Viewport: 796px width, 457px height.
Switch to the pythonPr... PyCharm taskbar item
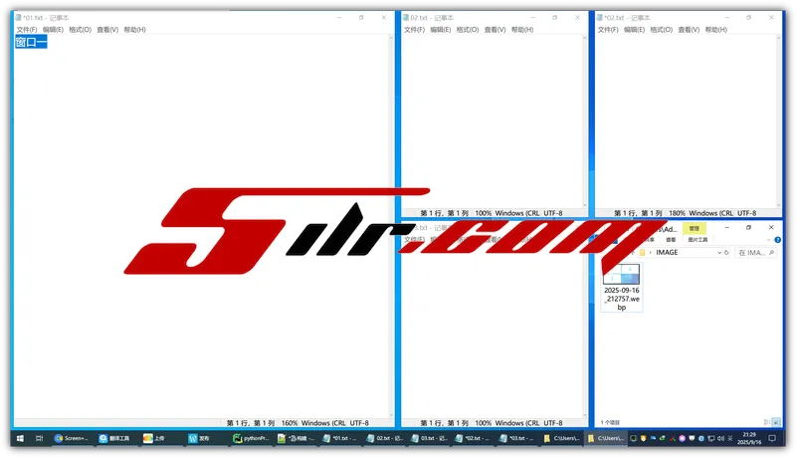[251, 438]
